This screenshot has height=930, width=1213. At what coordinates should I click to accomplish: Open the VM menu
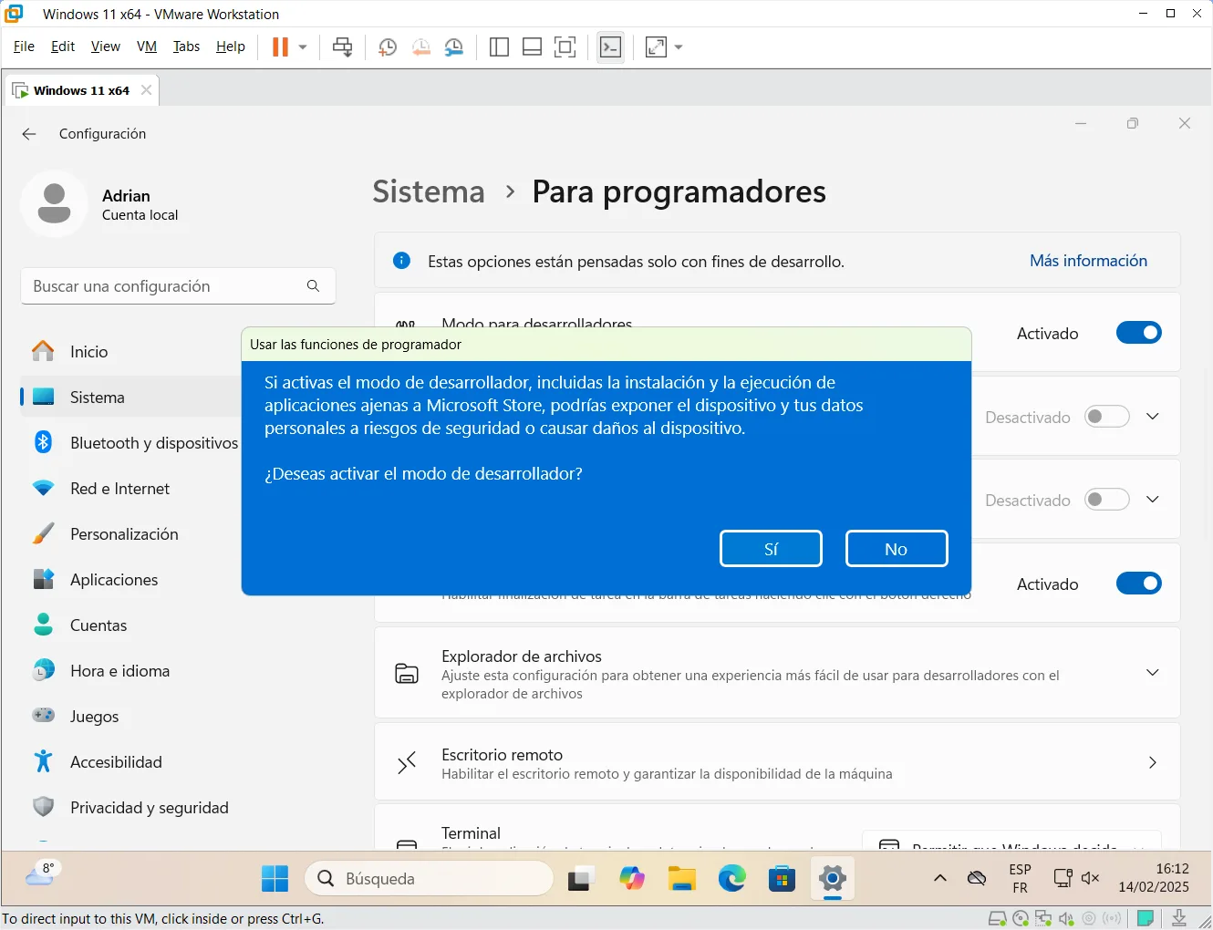pyautogui.click(x=147, y=46)
